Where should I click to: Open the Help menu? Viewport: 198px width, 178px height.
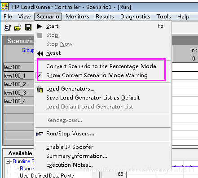tap(183, 17)
